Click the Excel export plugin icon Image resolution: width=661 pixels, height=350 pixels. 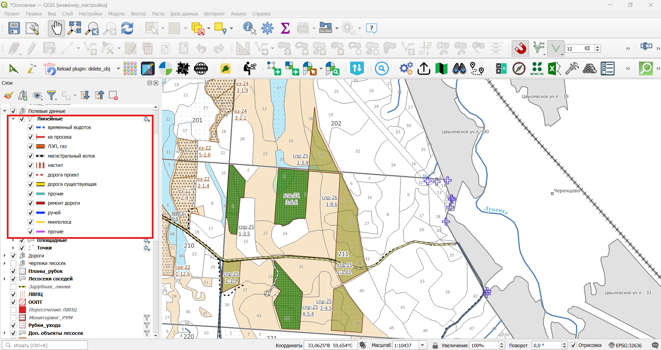point(555,68)
